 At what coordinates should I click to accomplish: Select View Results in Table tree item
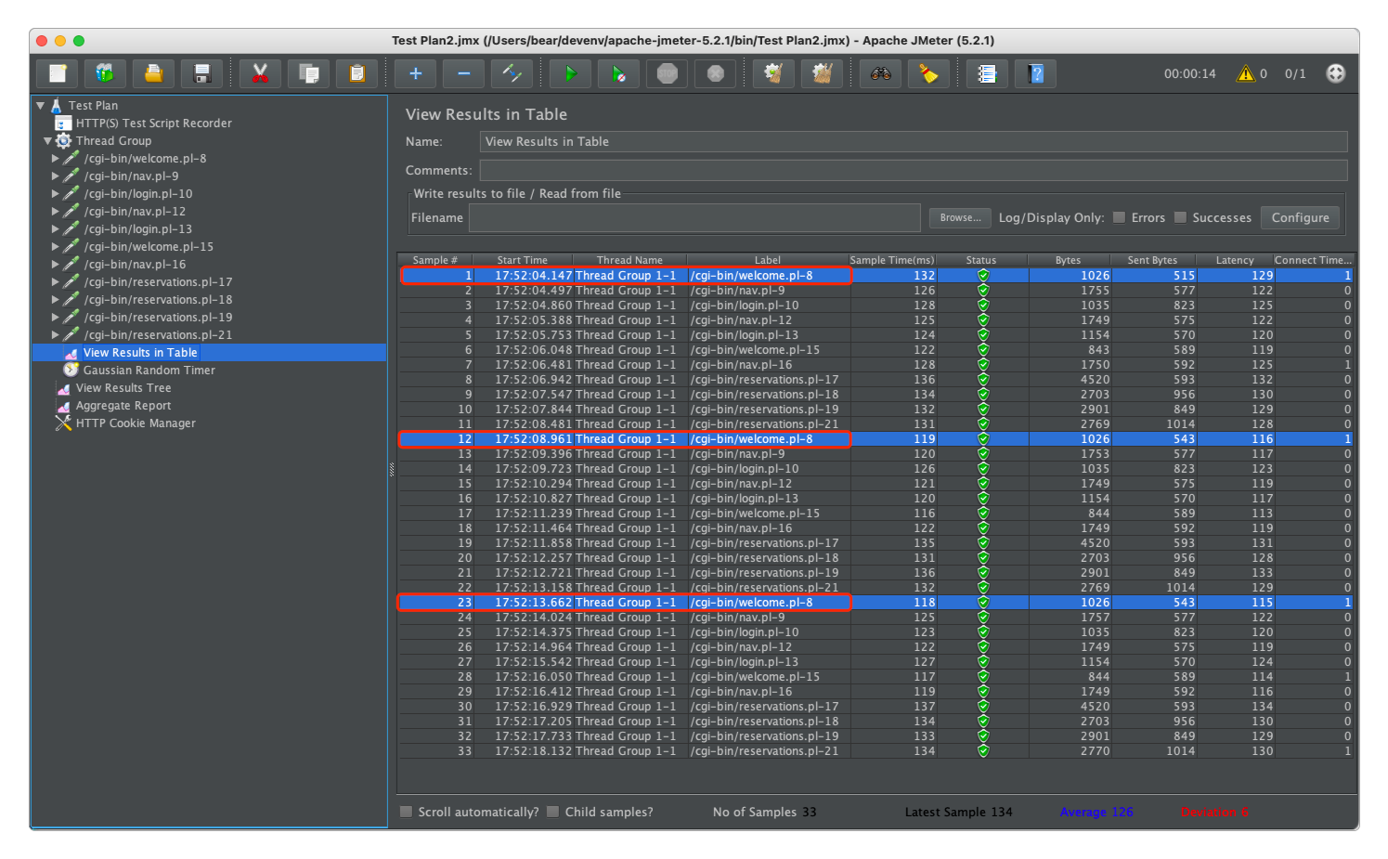point(140,353)
